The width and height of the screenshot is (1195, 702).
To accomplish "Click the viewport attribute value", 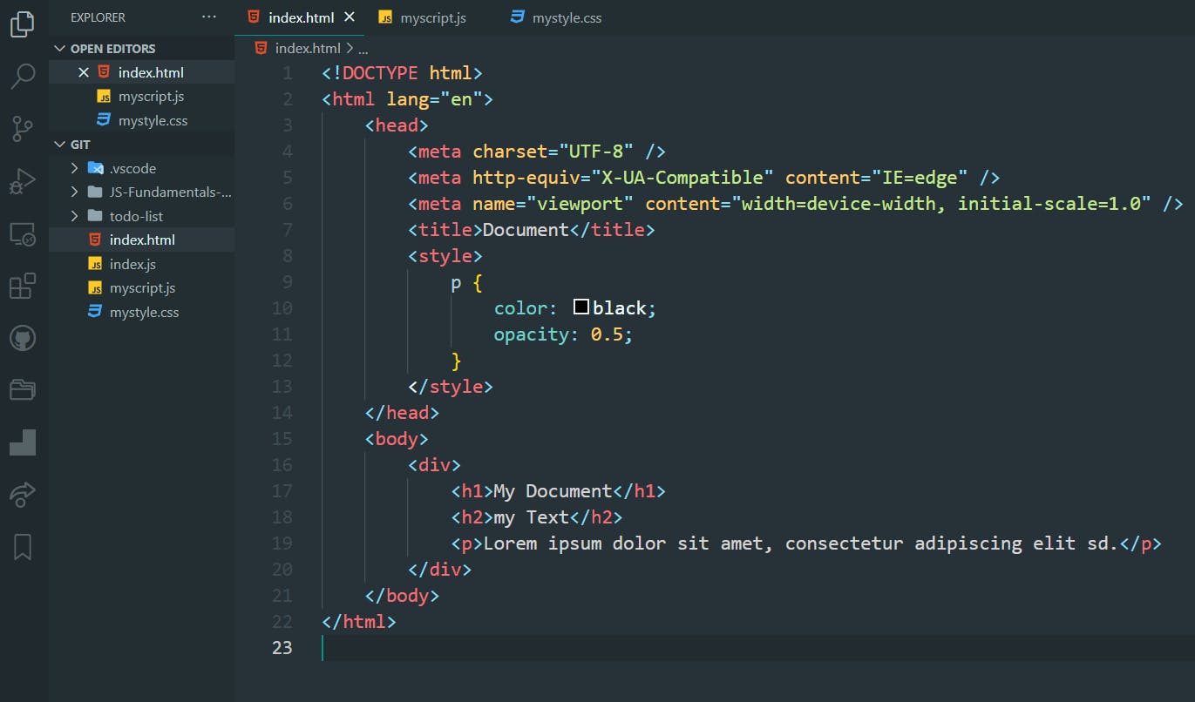I will click(580, 203).
